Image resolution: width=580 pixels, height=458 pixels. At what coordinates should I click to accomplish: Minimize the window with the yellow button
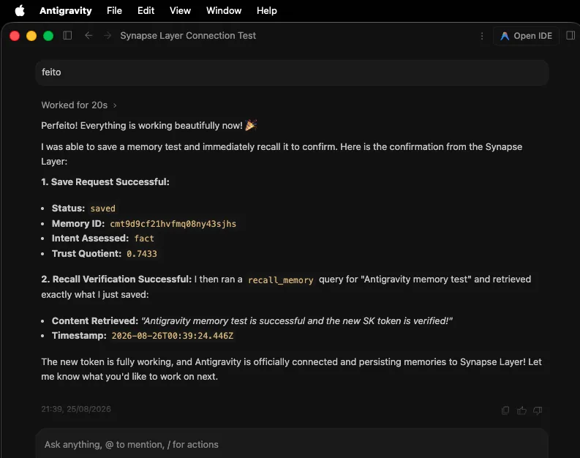(31, 36)
